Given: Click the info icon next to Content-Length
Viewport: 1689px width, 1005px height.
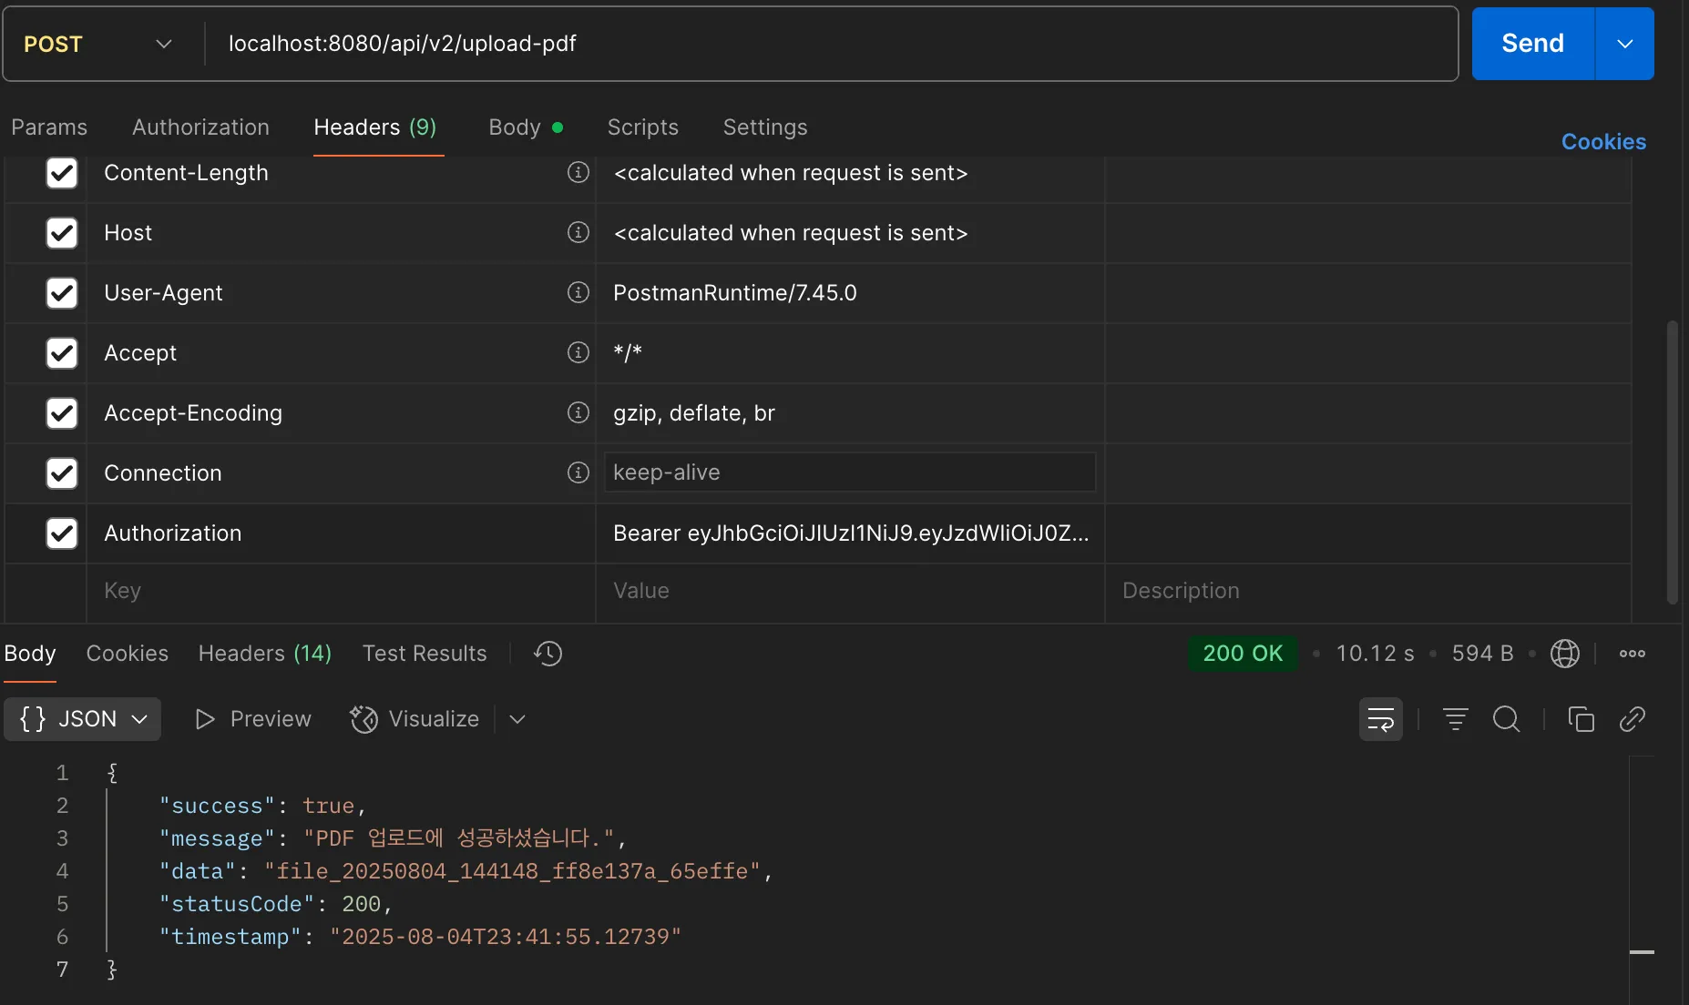Looking at the screenshot, I should point(578,172).
